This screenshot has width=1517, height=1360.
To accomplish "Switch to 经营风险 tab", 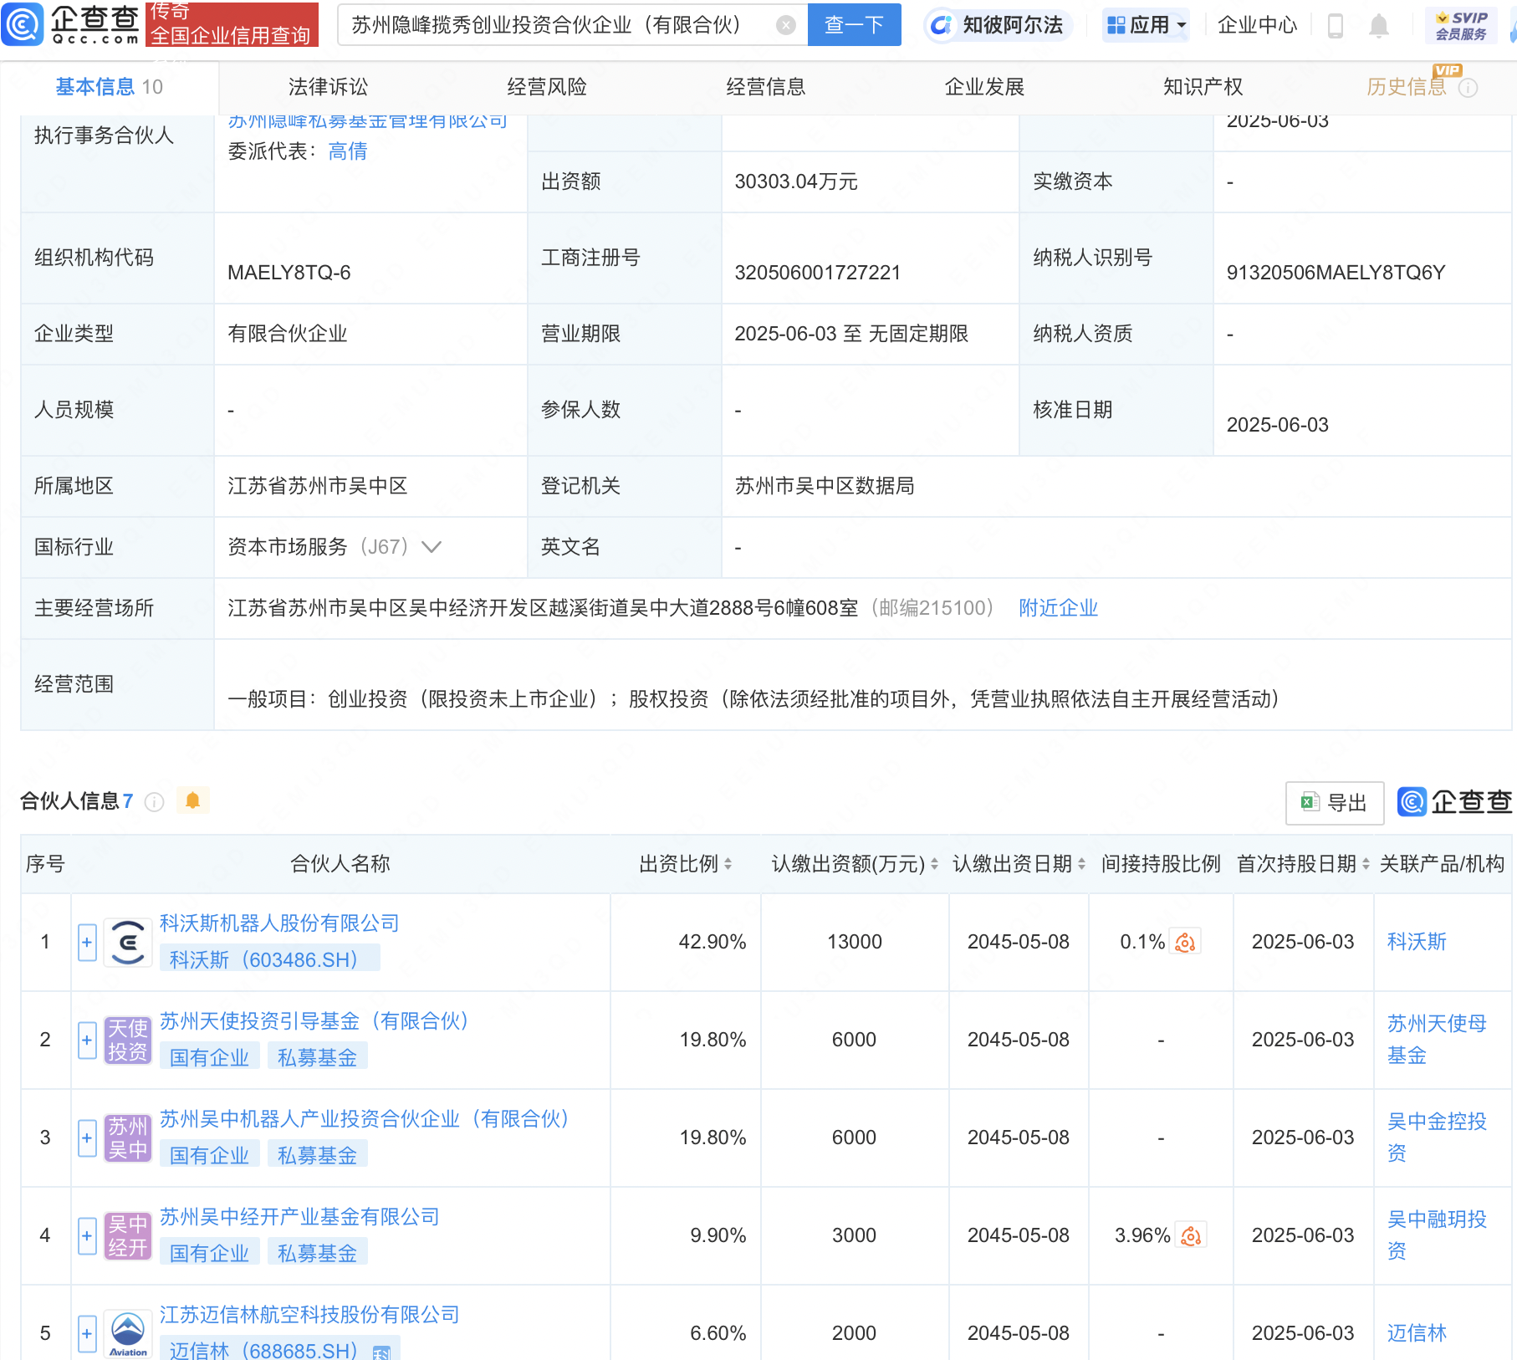I will click(547, 87).
